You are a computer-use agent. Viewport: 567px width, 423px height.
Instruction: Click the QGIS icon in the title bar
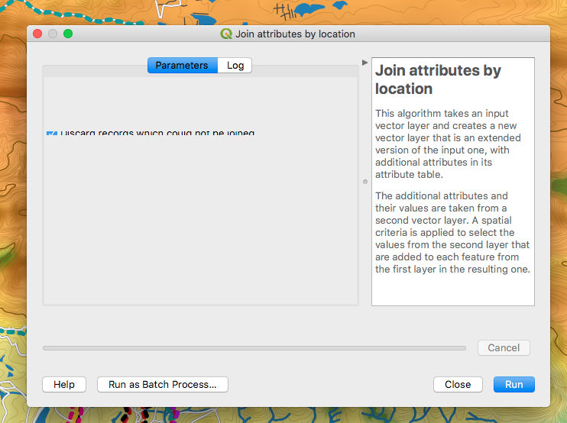click(x=226, y=34)
